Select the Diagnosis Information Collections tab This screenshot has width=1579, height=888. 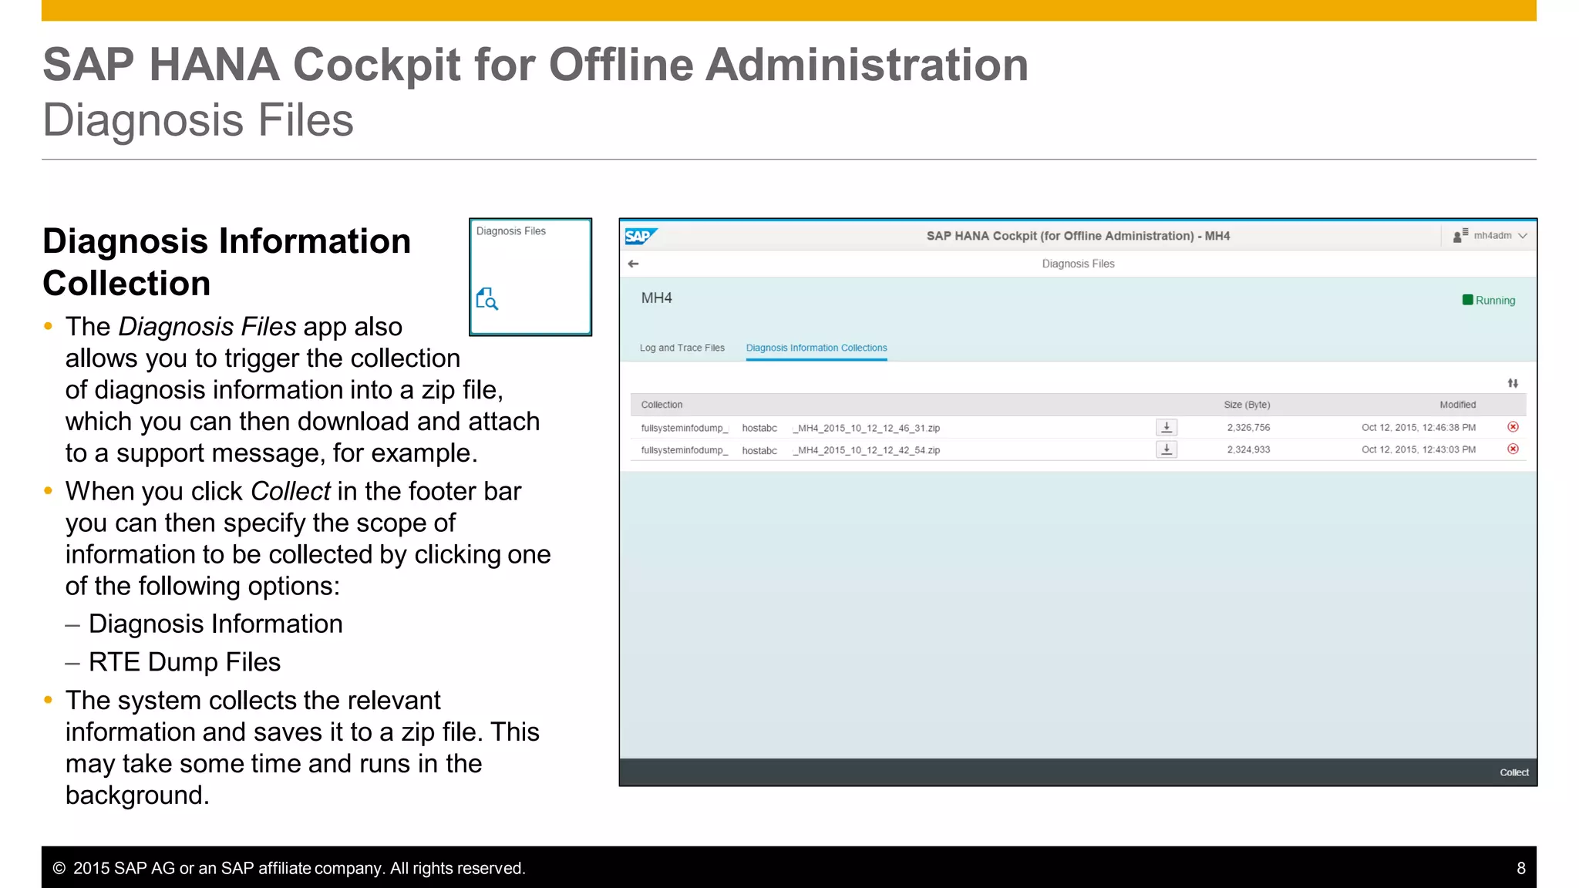tap(816, 348)
